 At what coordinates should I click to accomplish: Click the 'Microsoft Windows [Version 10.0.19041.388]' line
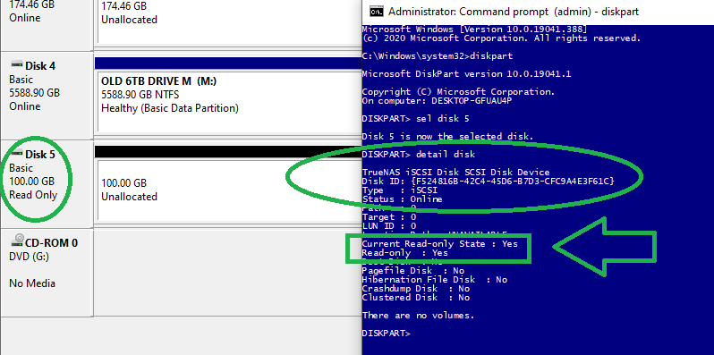point(474,30)
